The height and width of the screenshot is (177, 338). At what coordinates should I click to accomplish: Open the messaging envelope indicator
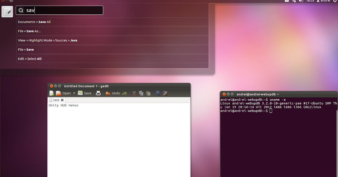point(287,1)
